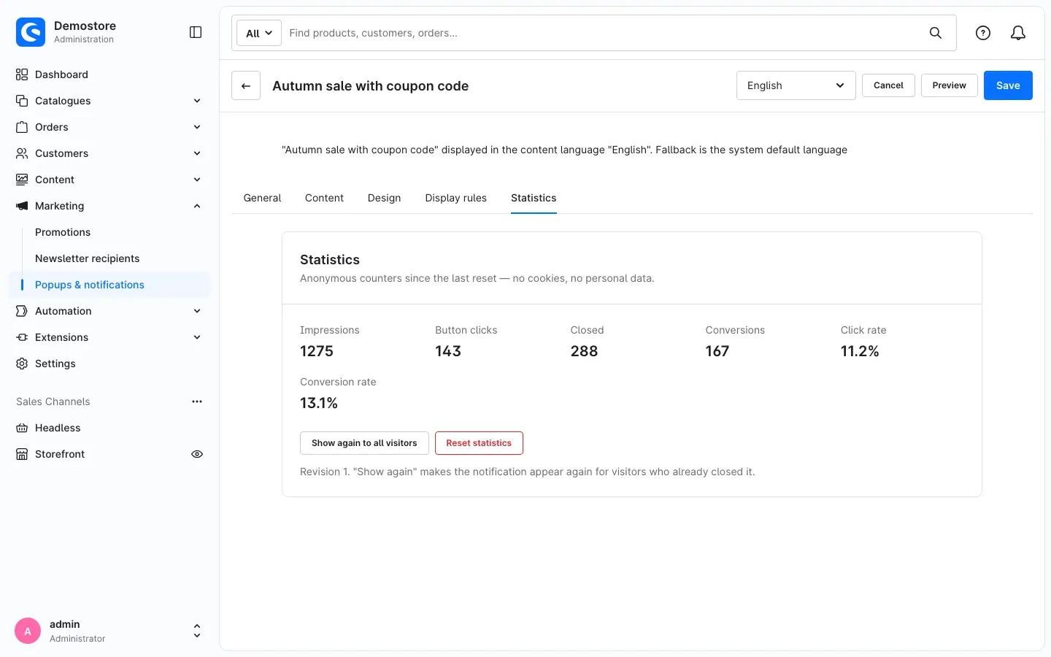Open the English language dropdown

796,85
